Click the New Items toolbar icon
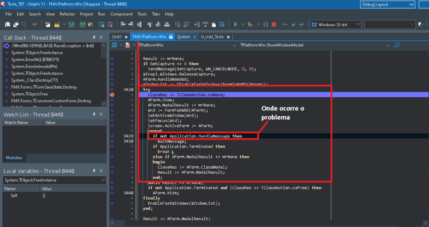The height and width of the screenshot is (227, 429). pyautogui.click(x=47, y=25)
